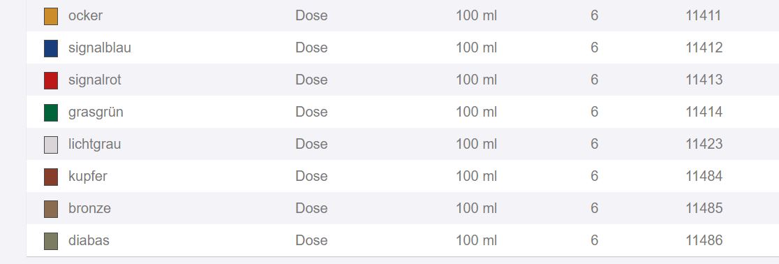Viewport: 779px width, 264px height.
Task: Click the diabas name label
Action: pyautogui.click(x=89, y=240)
